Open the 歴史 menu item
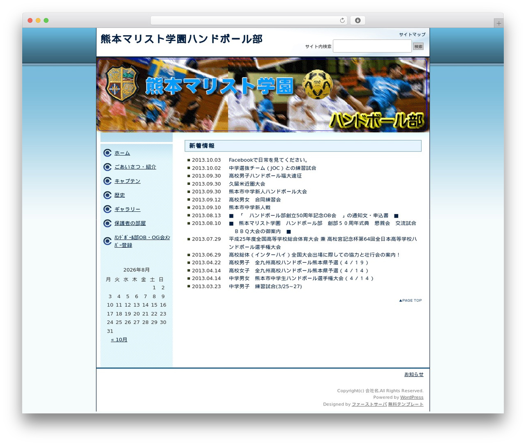 [120, 195]
